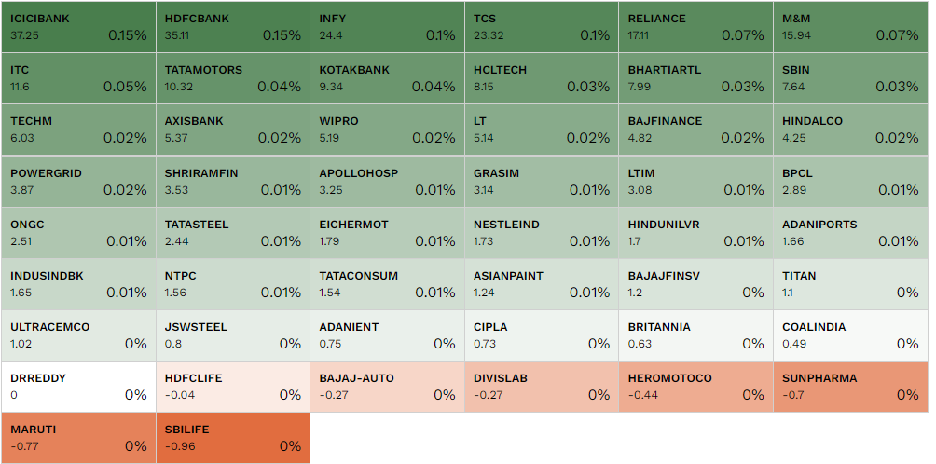The height and width of the screenshot is (464, 936).
Task: Open the ASIANPAINT stock tile
Action: click(x=541, y=284)
